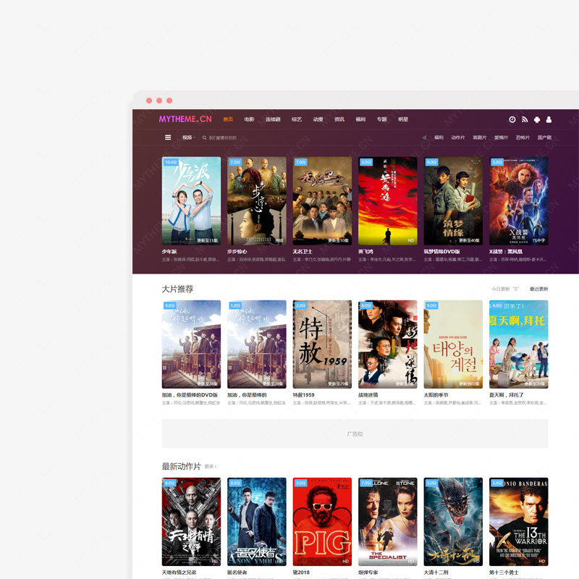Select the 电影 navigation tab
This screenshot has height=579, width=579.
249,119
